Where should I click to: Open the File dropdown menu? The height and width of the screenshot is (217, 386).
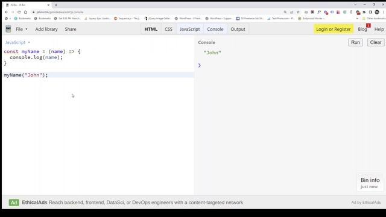click(x=22, y=29)
